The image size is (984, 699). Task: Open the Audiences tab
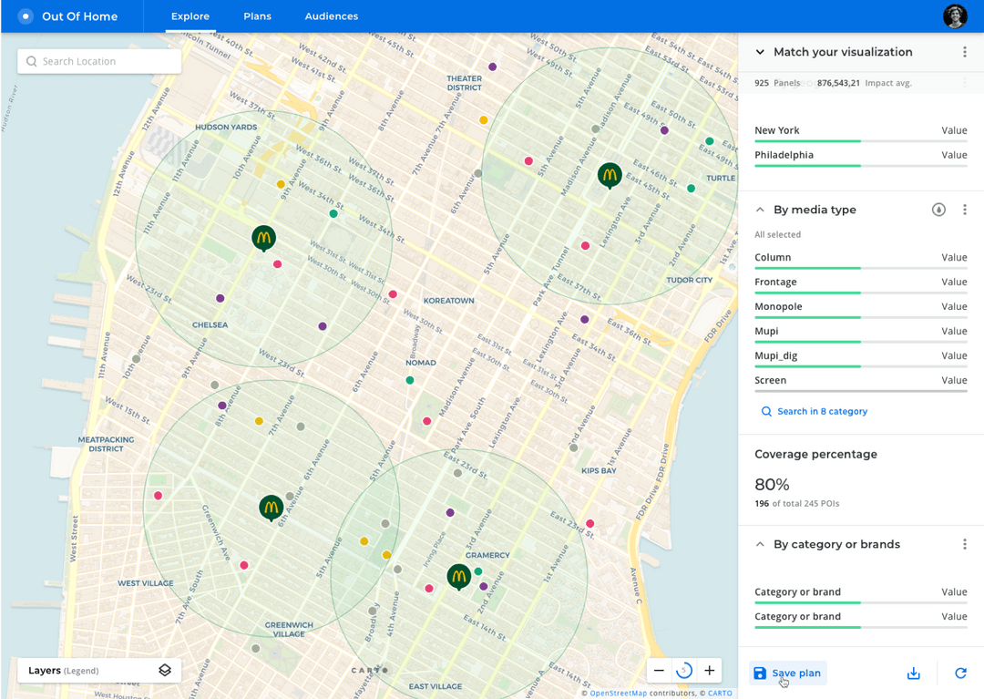click(331, 15)
